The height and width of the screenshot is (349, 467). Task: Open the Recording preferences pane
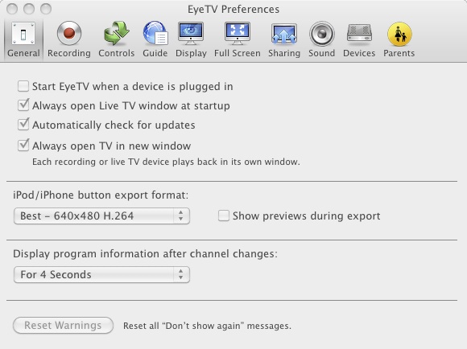click(69, 40)
